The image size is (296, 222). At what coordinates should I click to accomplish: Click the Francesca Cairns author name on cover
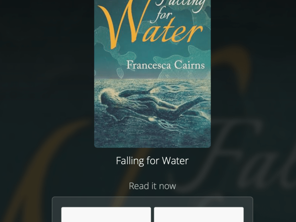pos(165,65)
